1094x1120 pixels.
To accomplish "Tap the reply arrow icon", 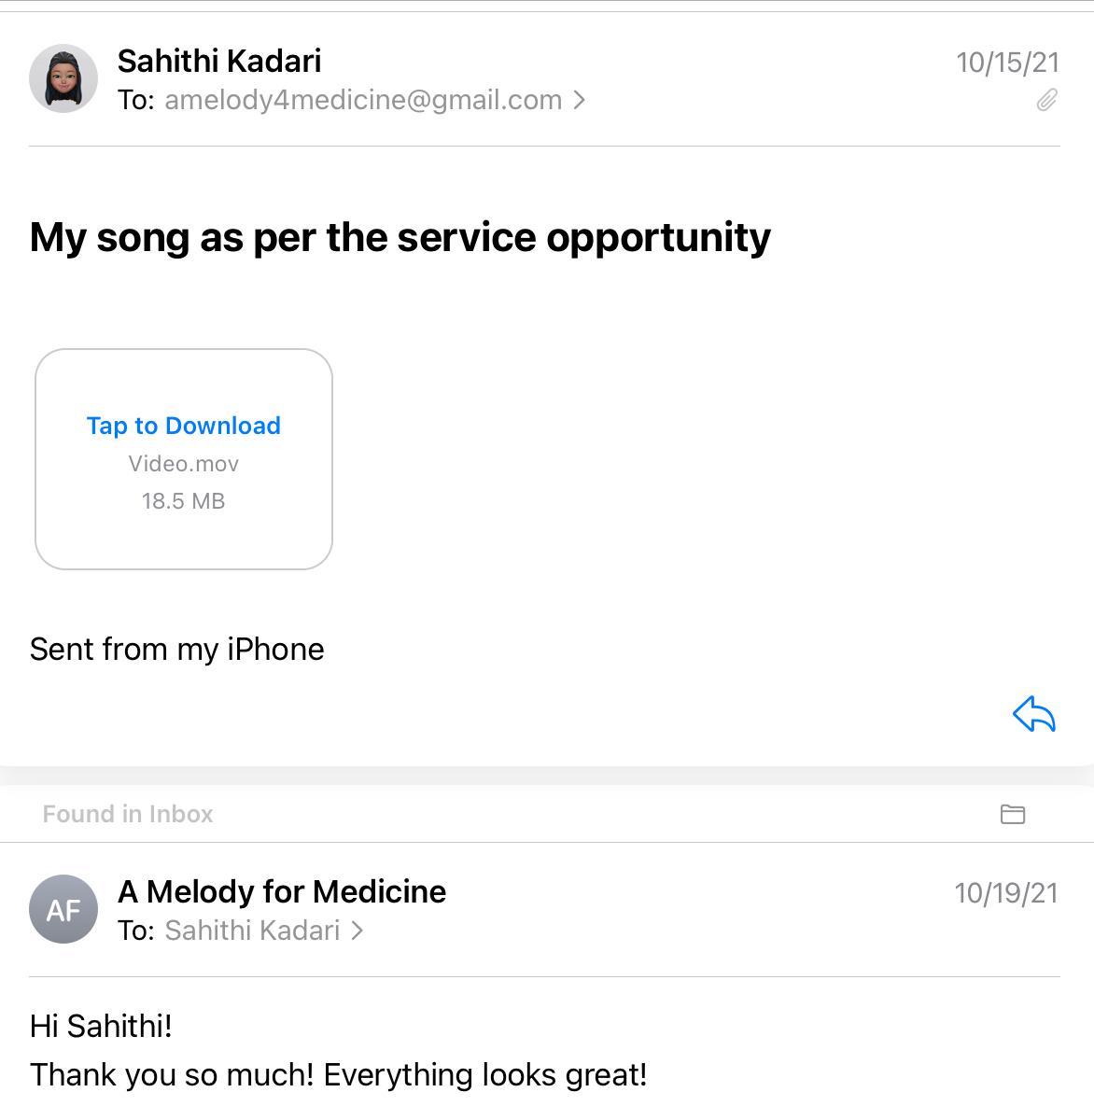I will 1033,715.
